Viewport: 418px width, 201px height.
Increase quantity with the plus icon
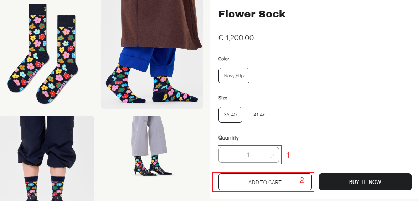[x=271, y=155]
